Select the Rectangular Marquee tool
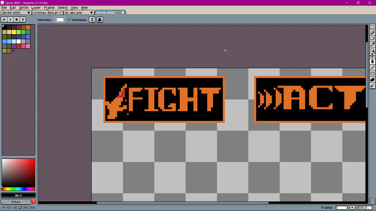The width and height of the screenshot is (376, 211). click(x=372, y=27)
